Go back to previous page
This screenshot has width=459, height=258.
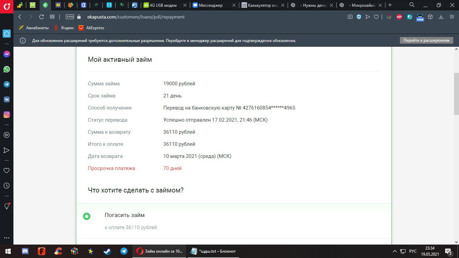20,17
